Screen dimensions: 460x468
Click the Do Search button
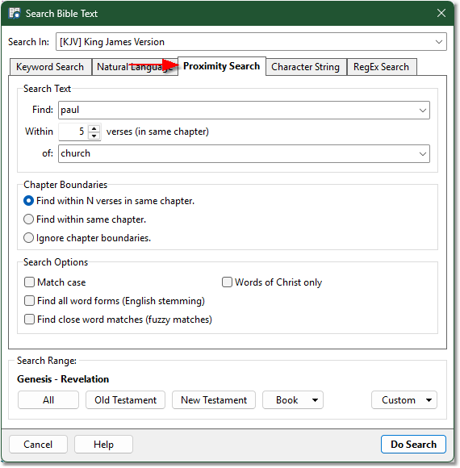(x=413, y=445)
